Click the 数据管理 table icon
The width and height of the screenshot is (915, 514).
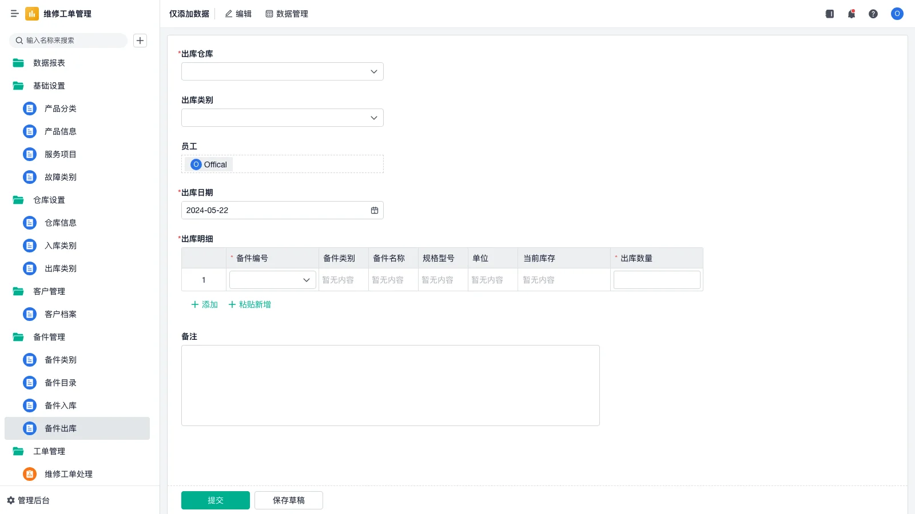click(269, 14)
